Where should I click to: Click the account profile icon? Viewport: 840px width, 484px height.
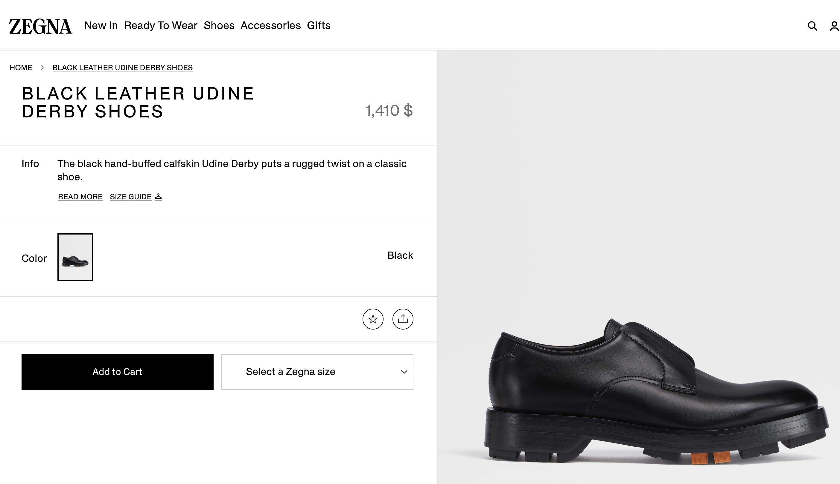click(834, 26)
